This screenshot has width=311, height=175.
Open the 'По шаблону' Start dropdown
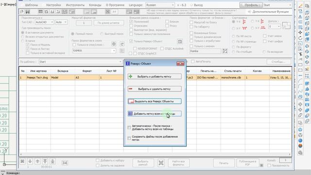point(80,62)
